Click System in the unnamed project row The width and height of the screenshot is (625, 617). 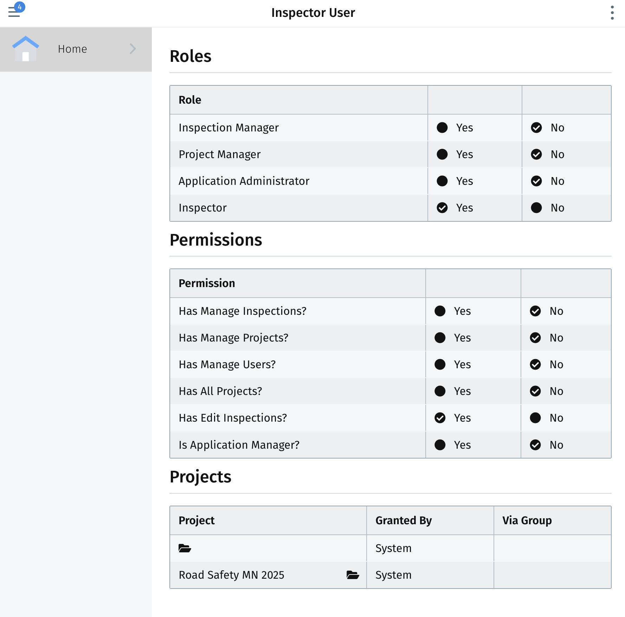393,548
